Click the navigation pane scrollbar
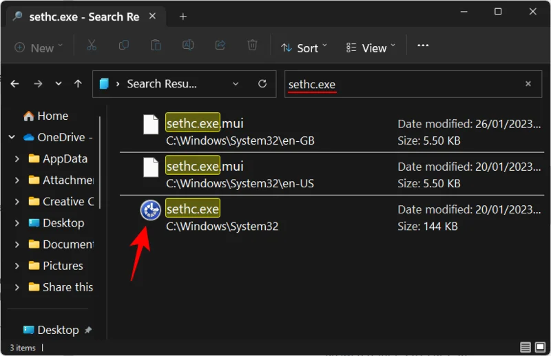 coord(100,163)
